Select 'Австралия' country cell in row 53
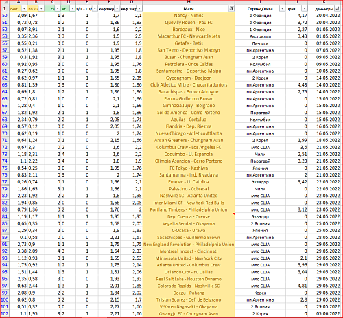 tap(260, 36)
